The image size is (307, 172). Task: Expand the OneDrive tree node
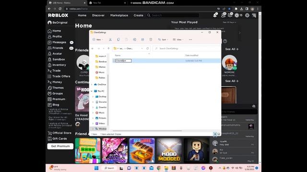92,85
